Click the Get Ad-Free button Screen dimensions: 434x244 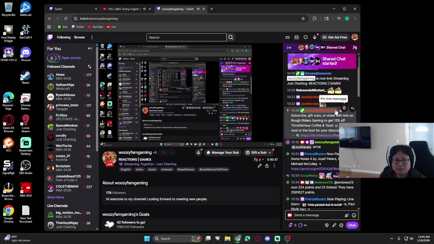(x=335, y=37)
